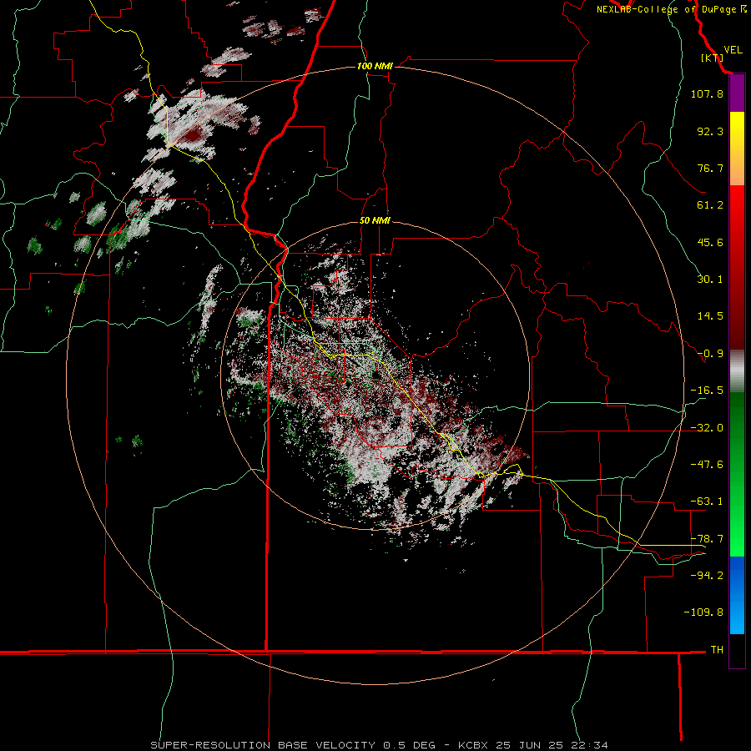
Task: Click the -109.8 velocity scale value
Action: (x=703, y=612)
